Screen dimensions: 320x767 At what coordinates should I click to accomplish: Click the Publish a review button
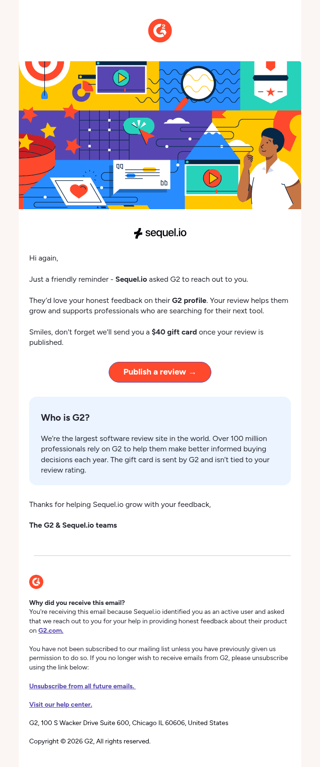[160, 372]
